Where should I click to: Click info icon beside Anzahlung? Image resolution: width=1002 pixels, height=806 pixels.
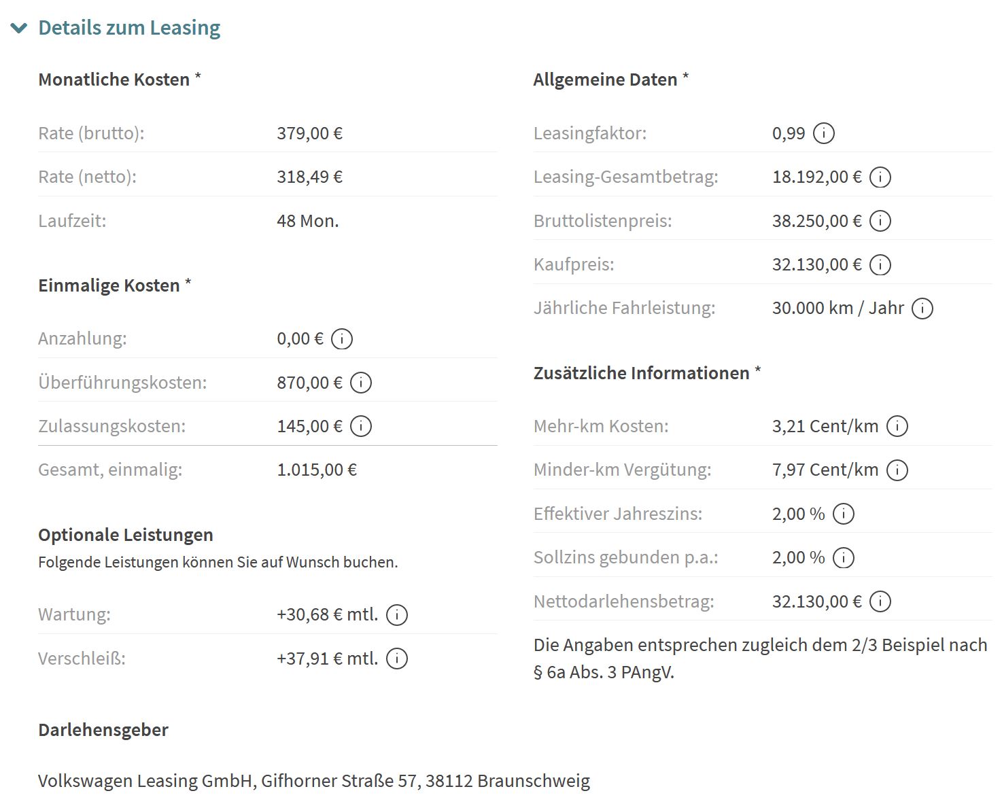click(342, 338)
